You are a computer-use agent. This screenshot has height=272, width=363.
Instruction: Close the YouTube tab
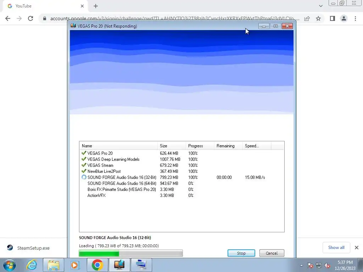click(82, 6)
